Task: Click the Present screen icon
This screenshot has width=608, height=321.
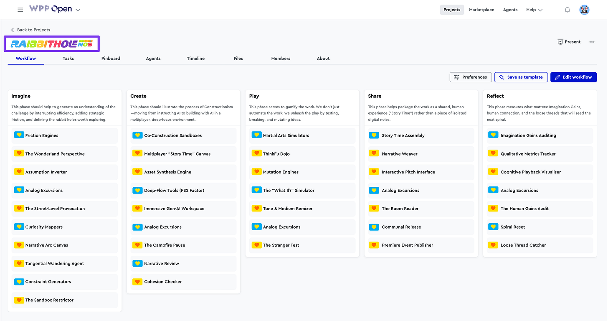Action: (x=560, y=42)
